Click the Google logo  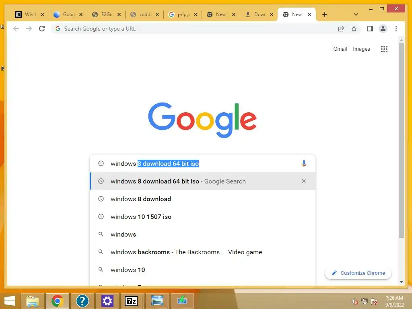tap(202, 120)
